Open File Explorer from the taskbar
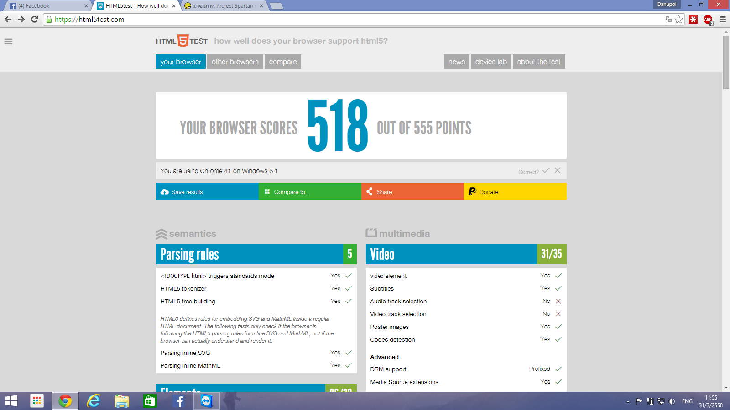The image size is (730, 410). pos(122,401)
